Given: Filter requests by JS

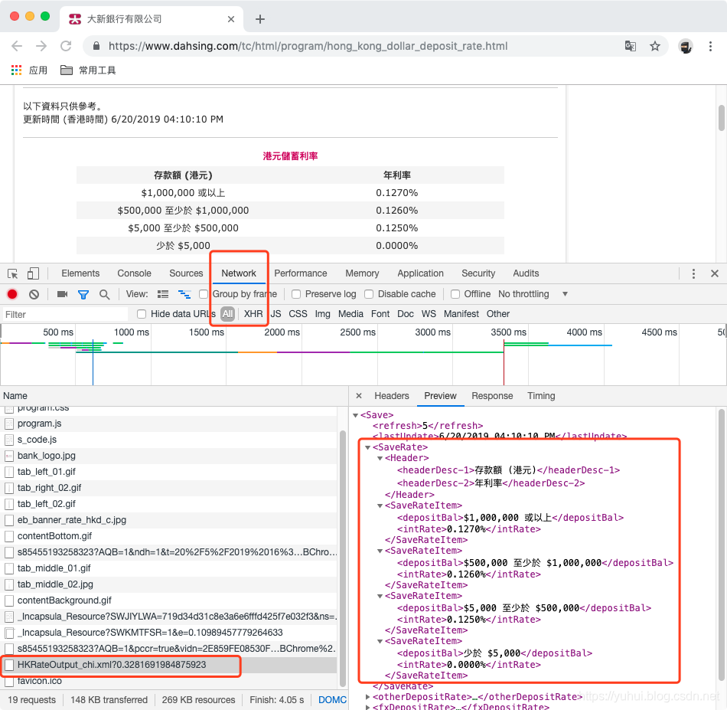Looking at the screenshot, I should [x=275, y=314].
